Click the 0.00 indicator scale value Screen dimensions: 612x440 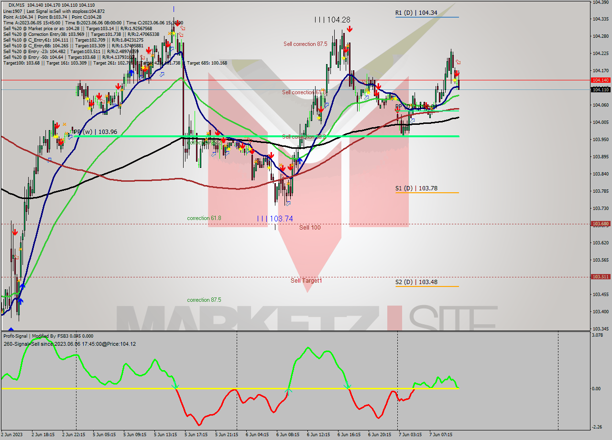click(596, 388)
